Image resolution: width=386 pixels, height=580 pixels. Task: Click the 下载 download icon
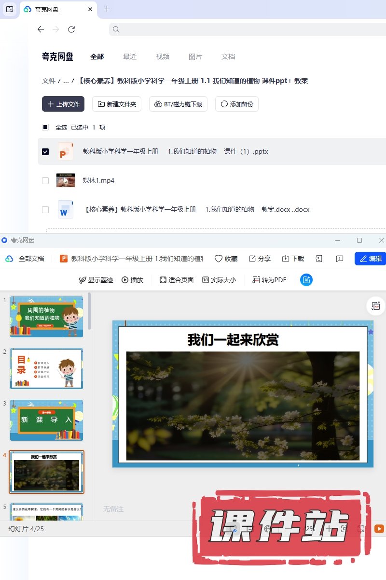pyautogui.click(x=286, y=259)
